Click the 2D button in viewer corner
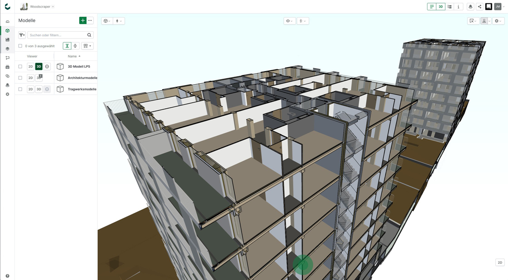 pos(500,263)
